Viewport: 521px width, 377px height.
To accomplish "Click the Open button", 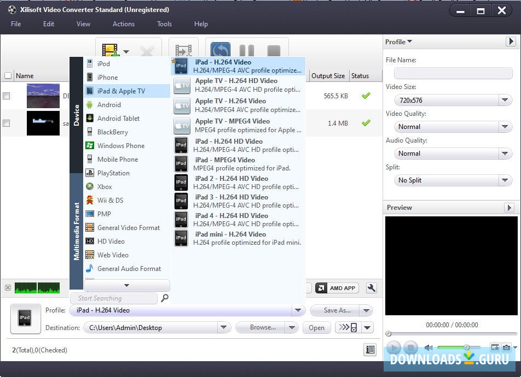I will tap(316, 328).
